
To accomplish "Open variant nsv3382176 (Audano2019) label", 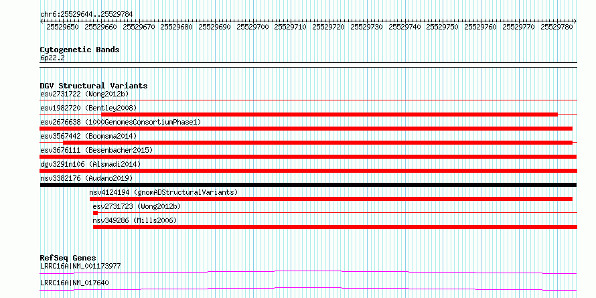I will [x=86, y=178].
